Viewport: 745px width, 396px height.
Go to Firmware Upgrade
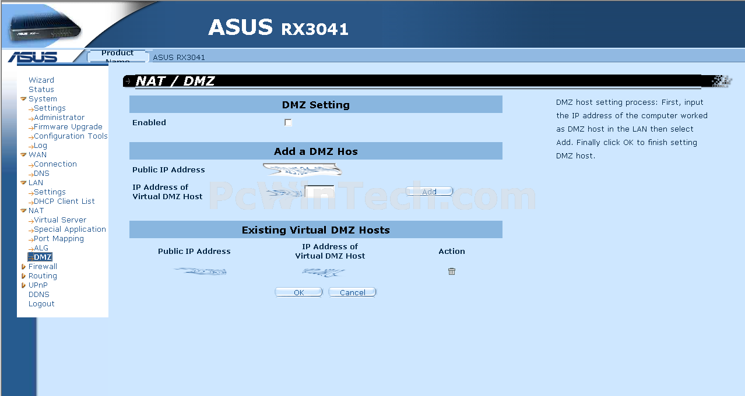pos(68,127)
